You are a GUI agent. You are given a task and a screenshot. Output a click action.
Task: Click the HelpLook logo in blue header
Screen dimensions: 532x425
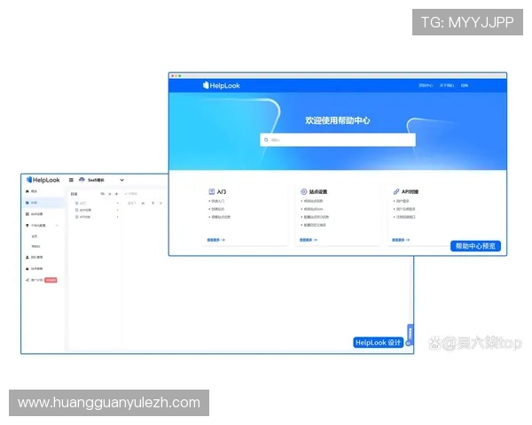222,86
